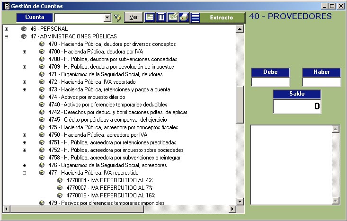The height and width of the screenshot is (221, 347).
Task: Click the print icon in toolbar
Action: [x=184, y=17]
